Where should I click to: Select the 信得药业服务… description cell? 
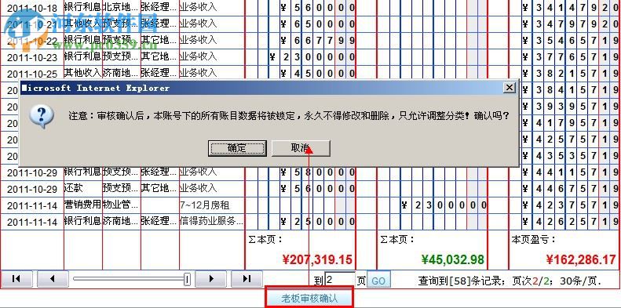click(212, 222)
